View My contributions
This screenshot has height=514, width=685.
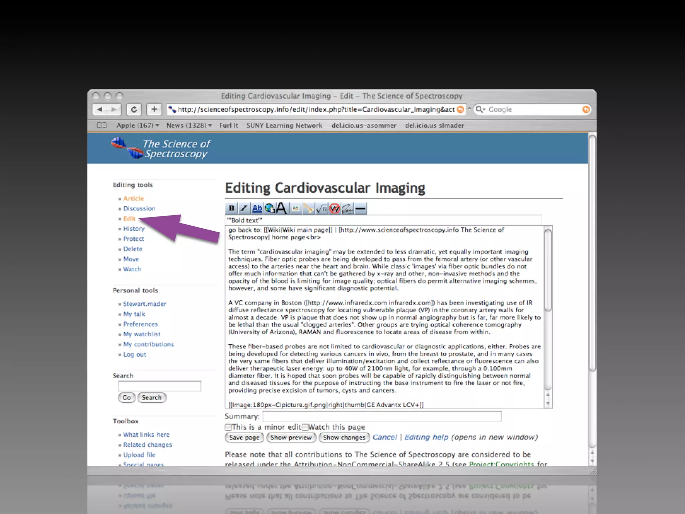[x=149, y=344]
